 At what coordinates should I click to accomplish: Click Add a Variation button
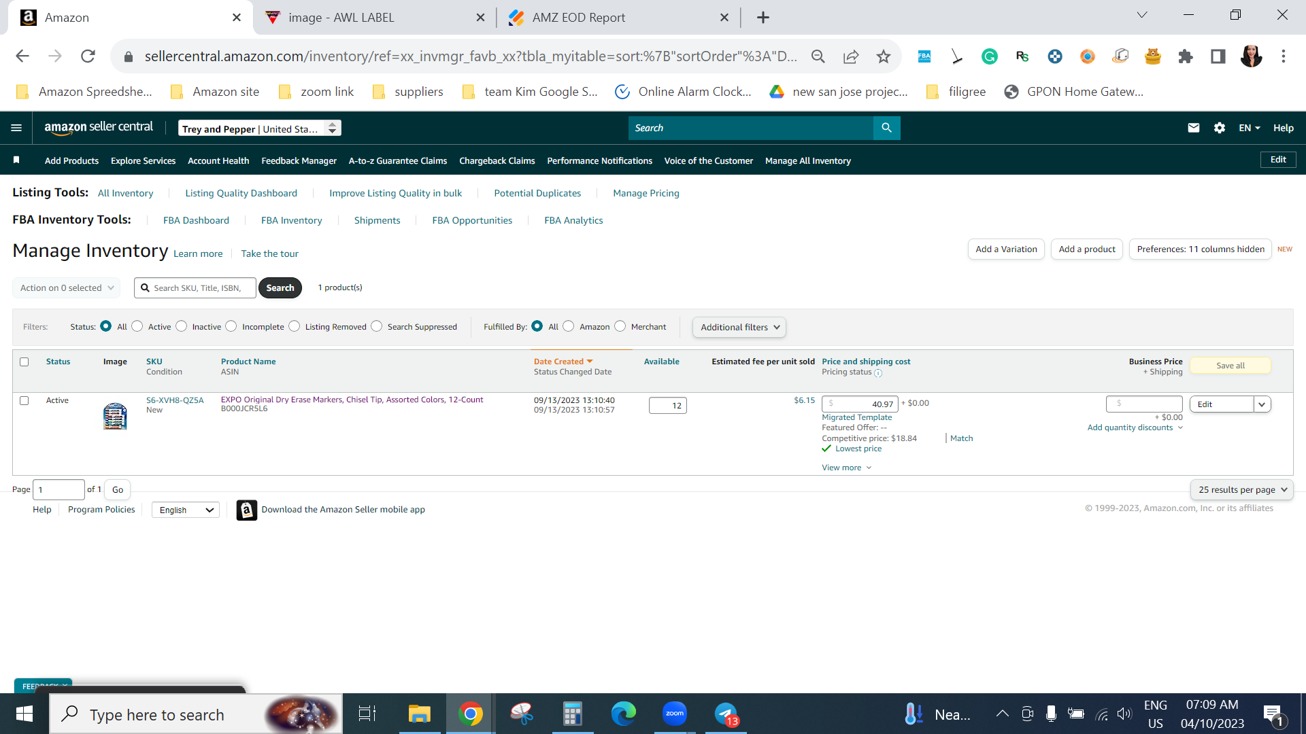(x=1006, y=249)
